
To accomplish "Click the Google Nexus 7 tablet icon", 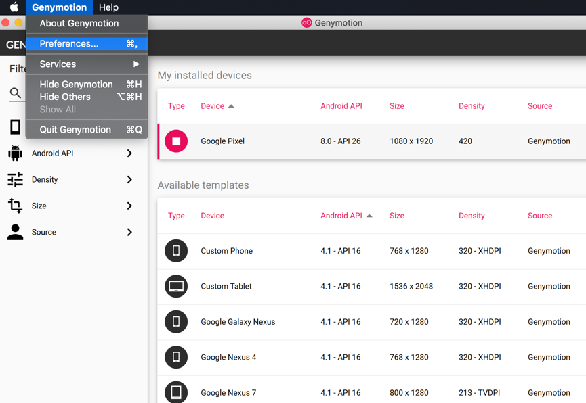I will [176, 392].
